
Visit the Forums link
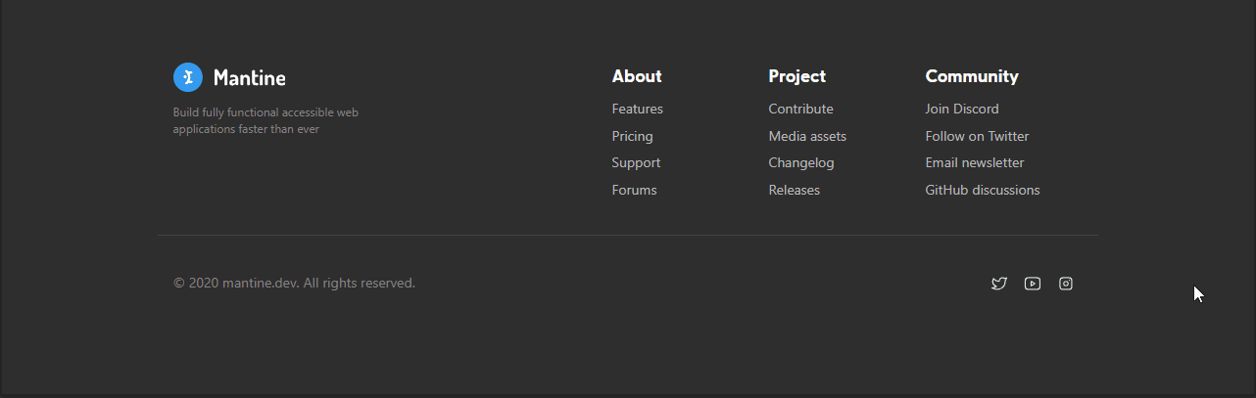coord(635,190)
